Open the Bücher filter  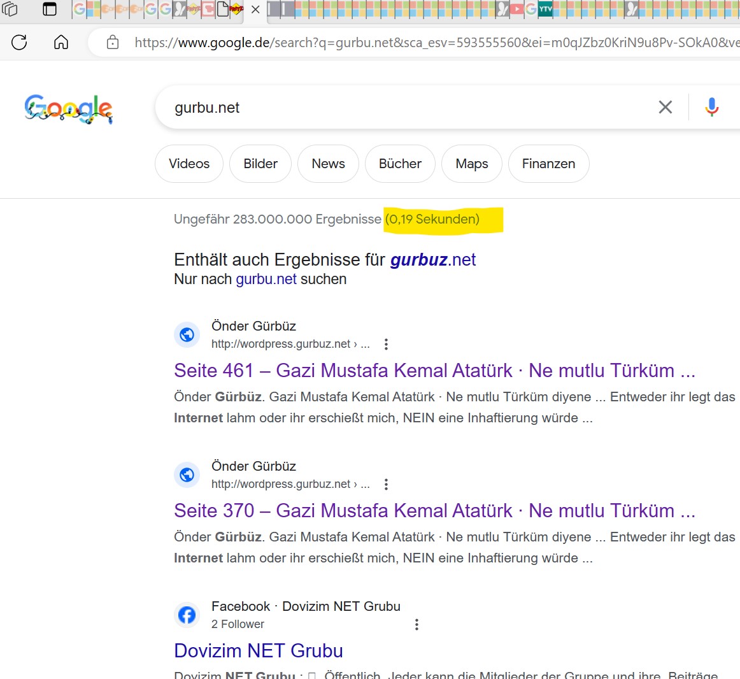[x=400, y=163]
